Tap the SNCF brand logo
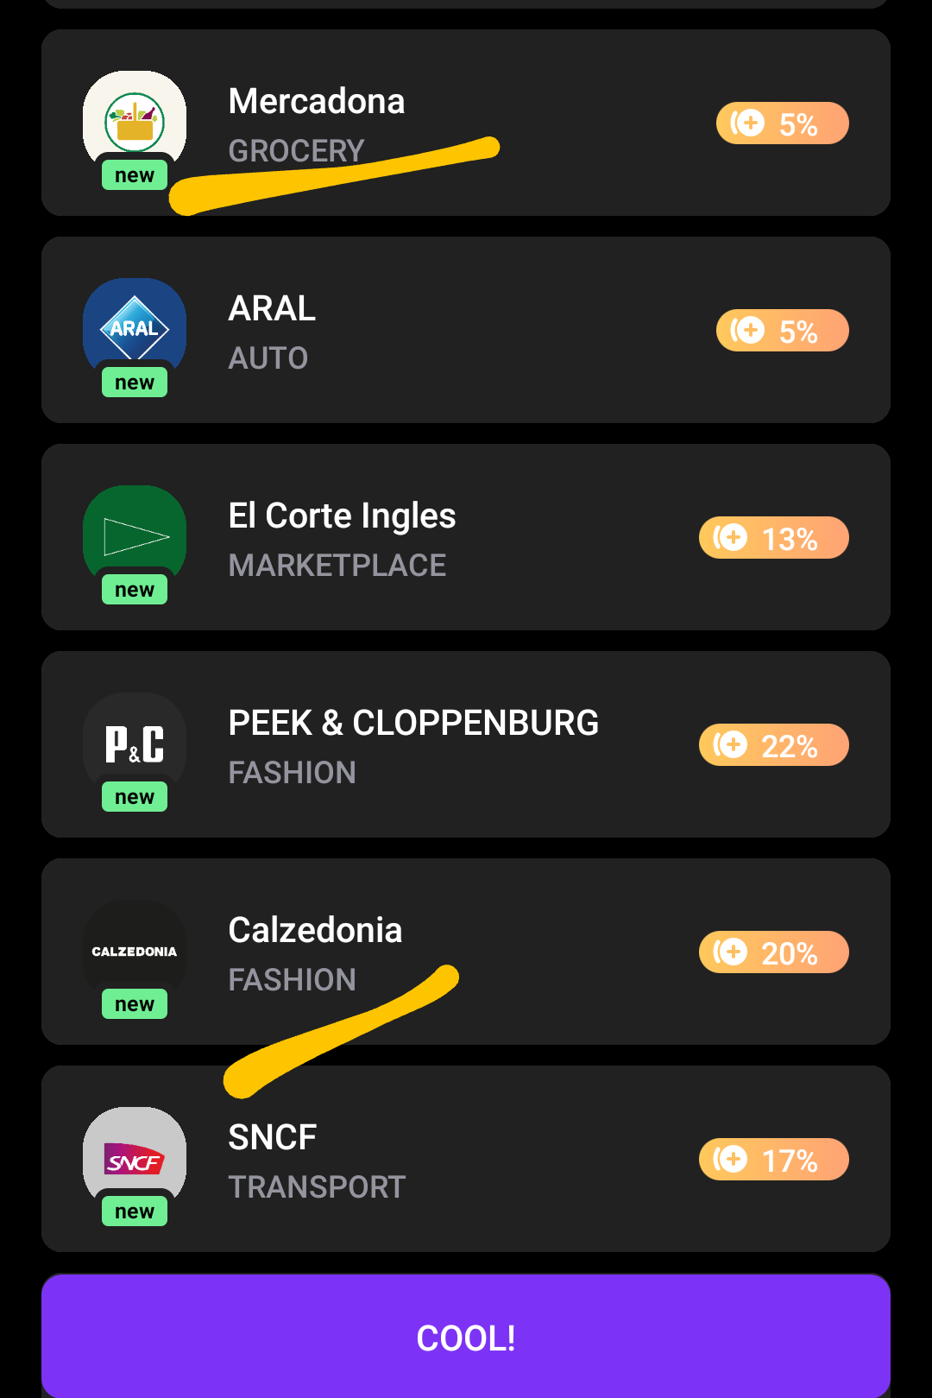932x1398 pixels. [135, 1156]
